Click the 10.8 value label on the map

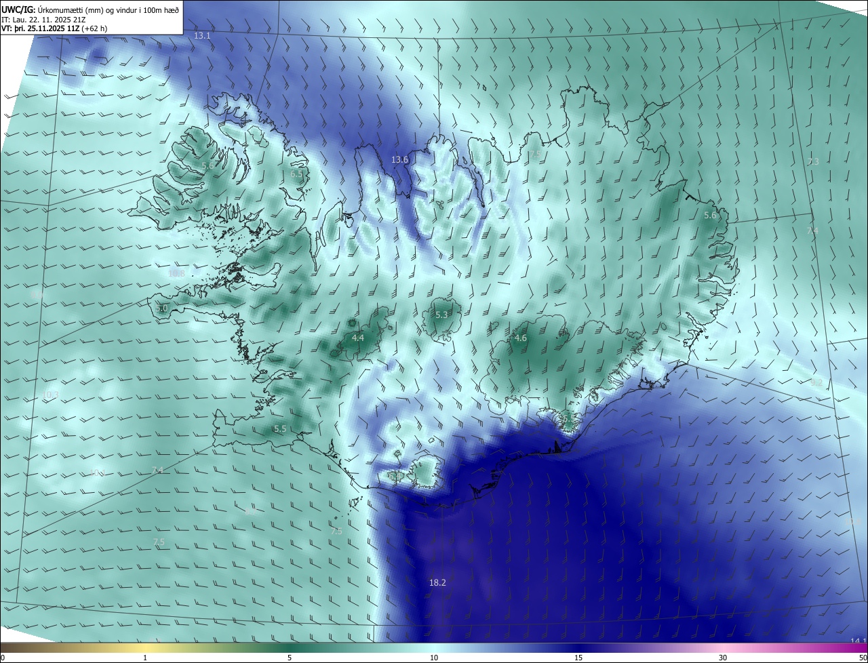(x=176, y=273)
